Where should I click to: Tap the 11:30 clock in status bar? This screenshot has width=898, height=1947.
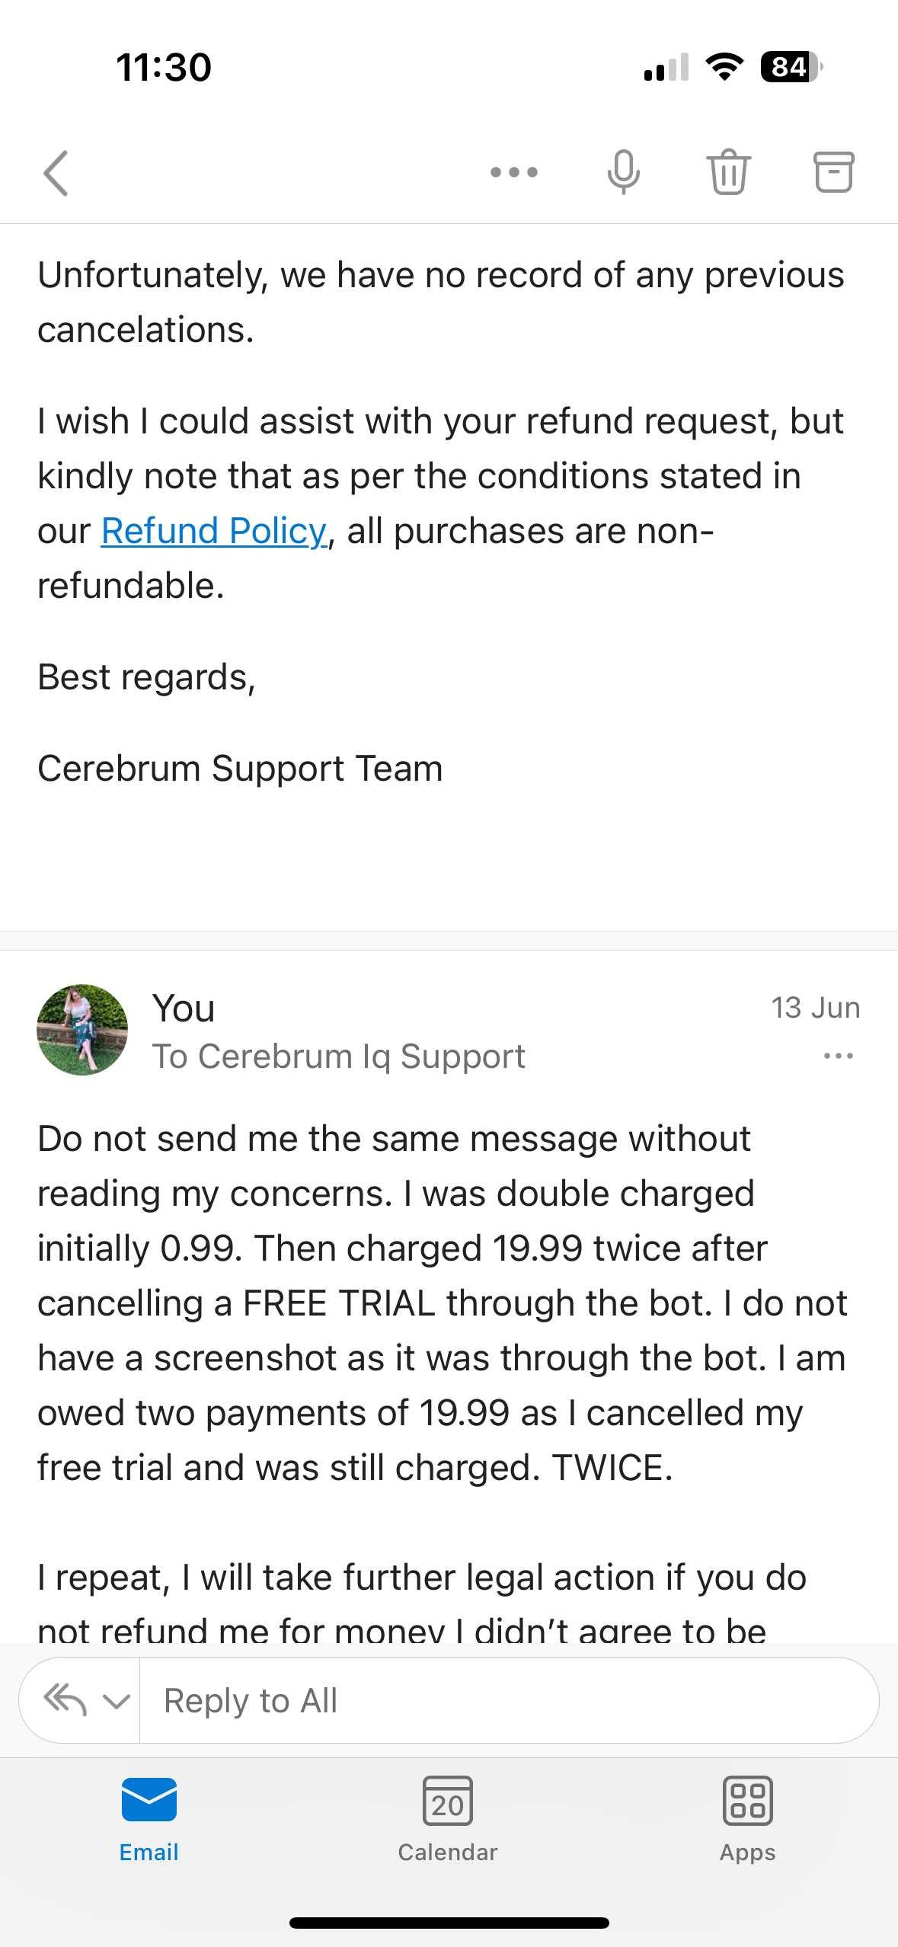coord(164,67)
